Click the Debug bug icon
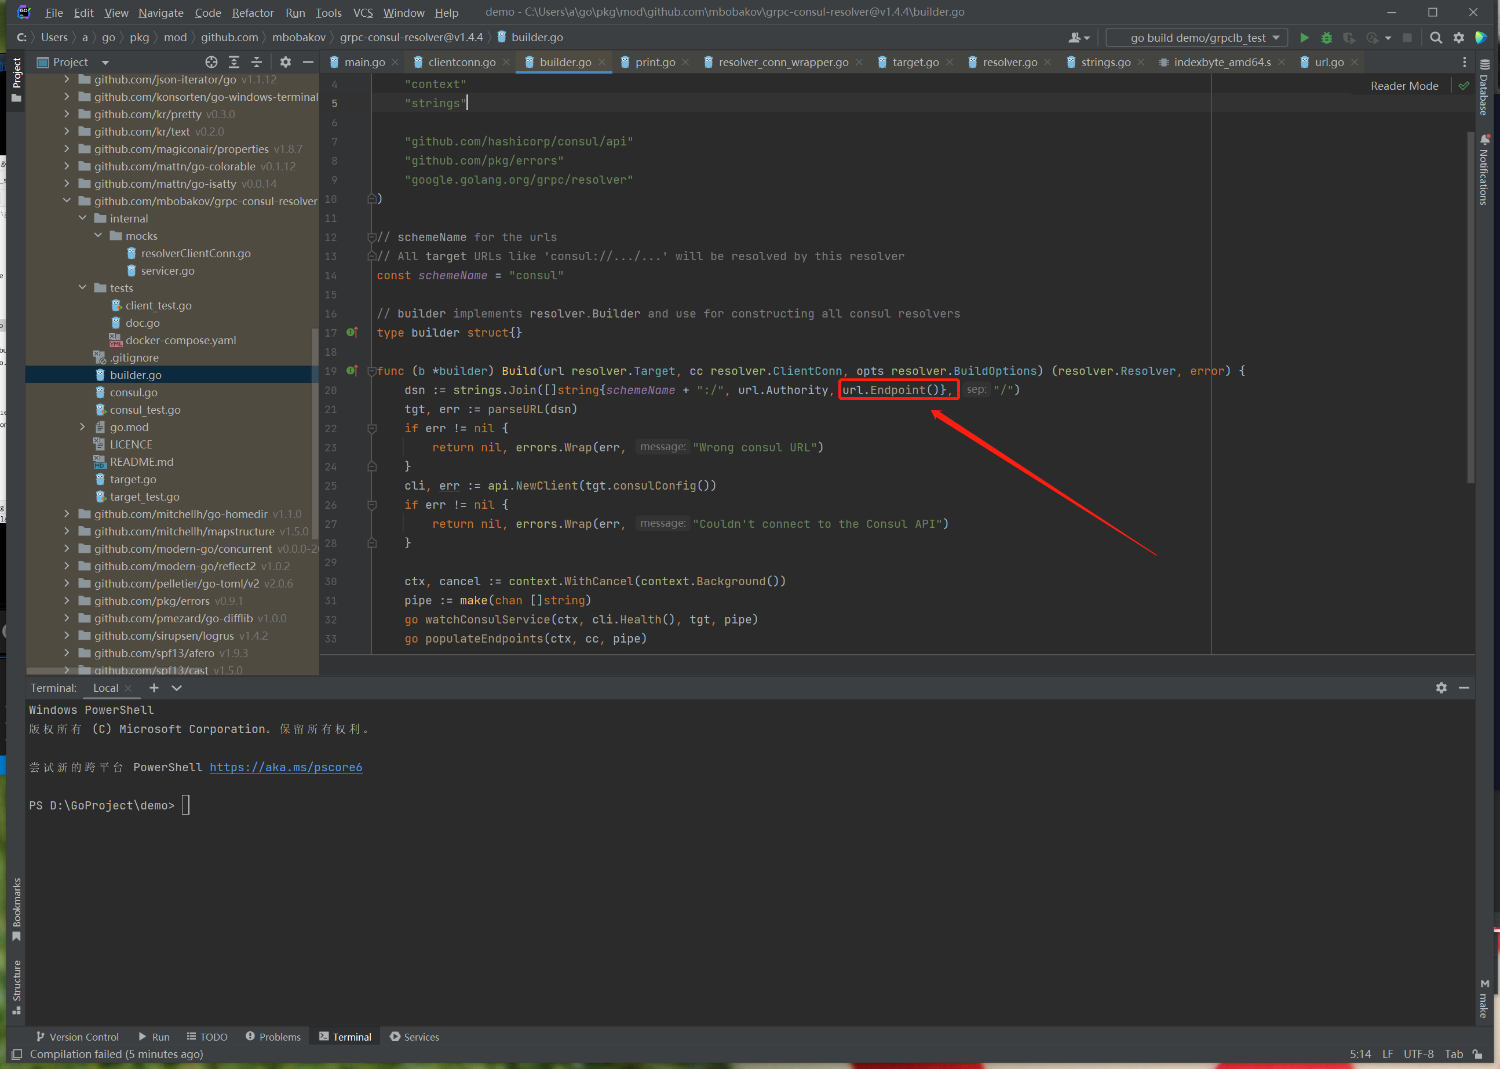 pyautogui.click(x=1326, y=38)
